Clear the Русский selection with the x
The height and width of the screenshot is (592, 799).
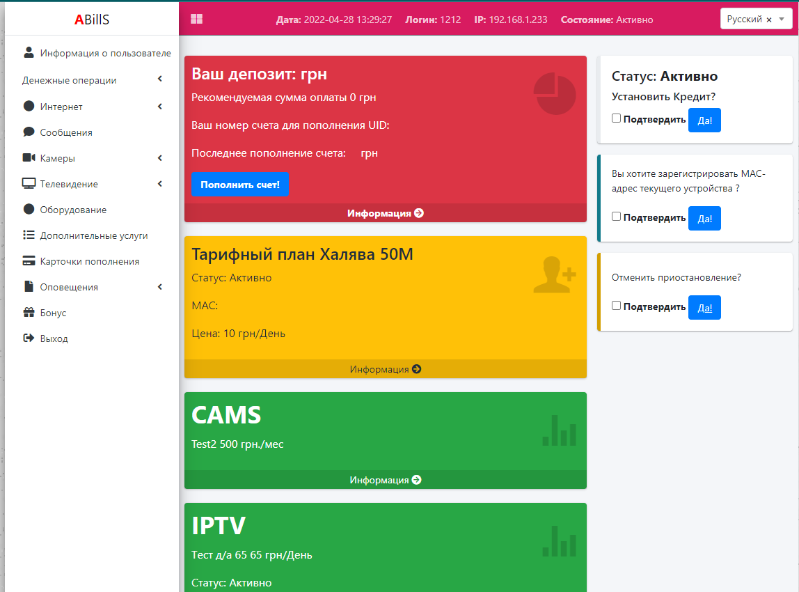pos(769,20)
